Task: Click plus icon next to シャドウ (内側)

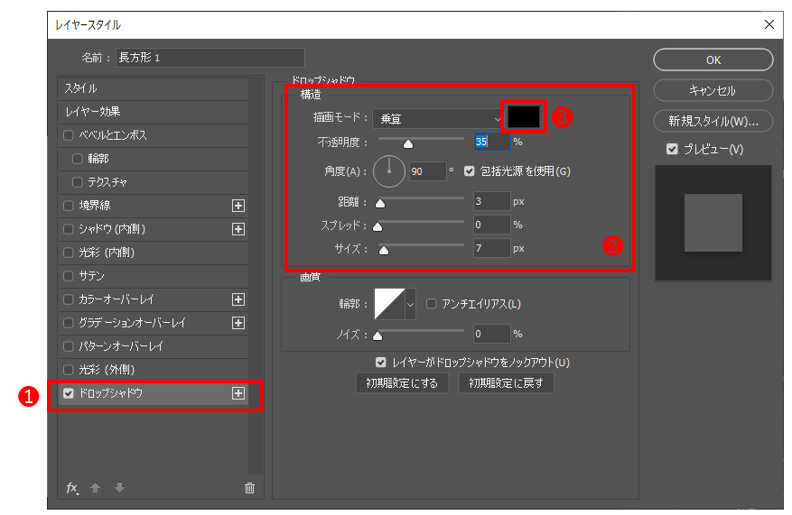Action: [x=238, y=229]
